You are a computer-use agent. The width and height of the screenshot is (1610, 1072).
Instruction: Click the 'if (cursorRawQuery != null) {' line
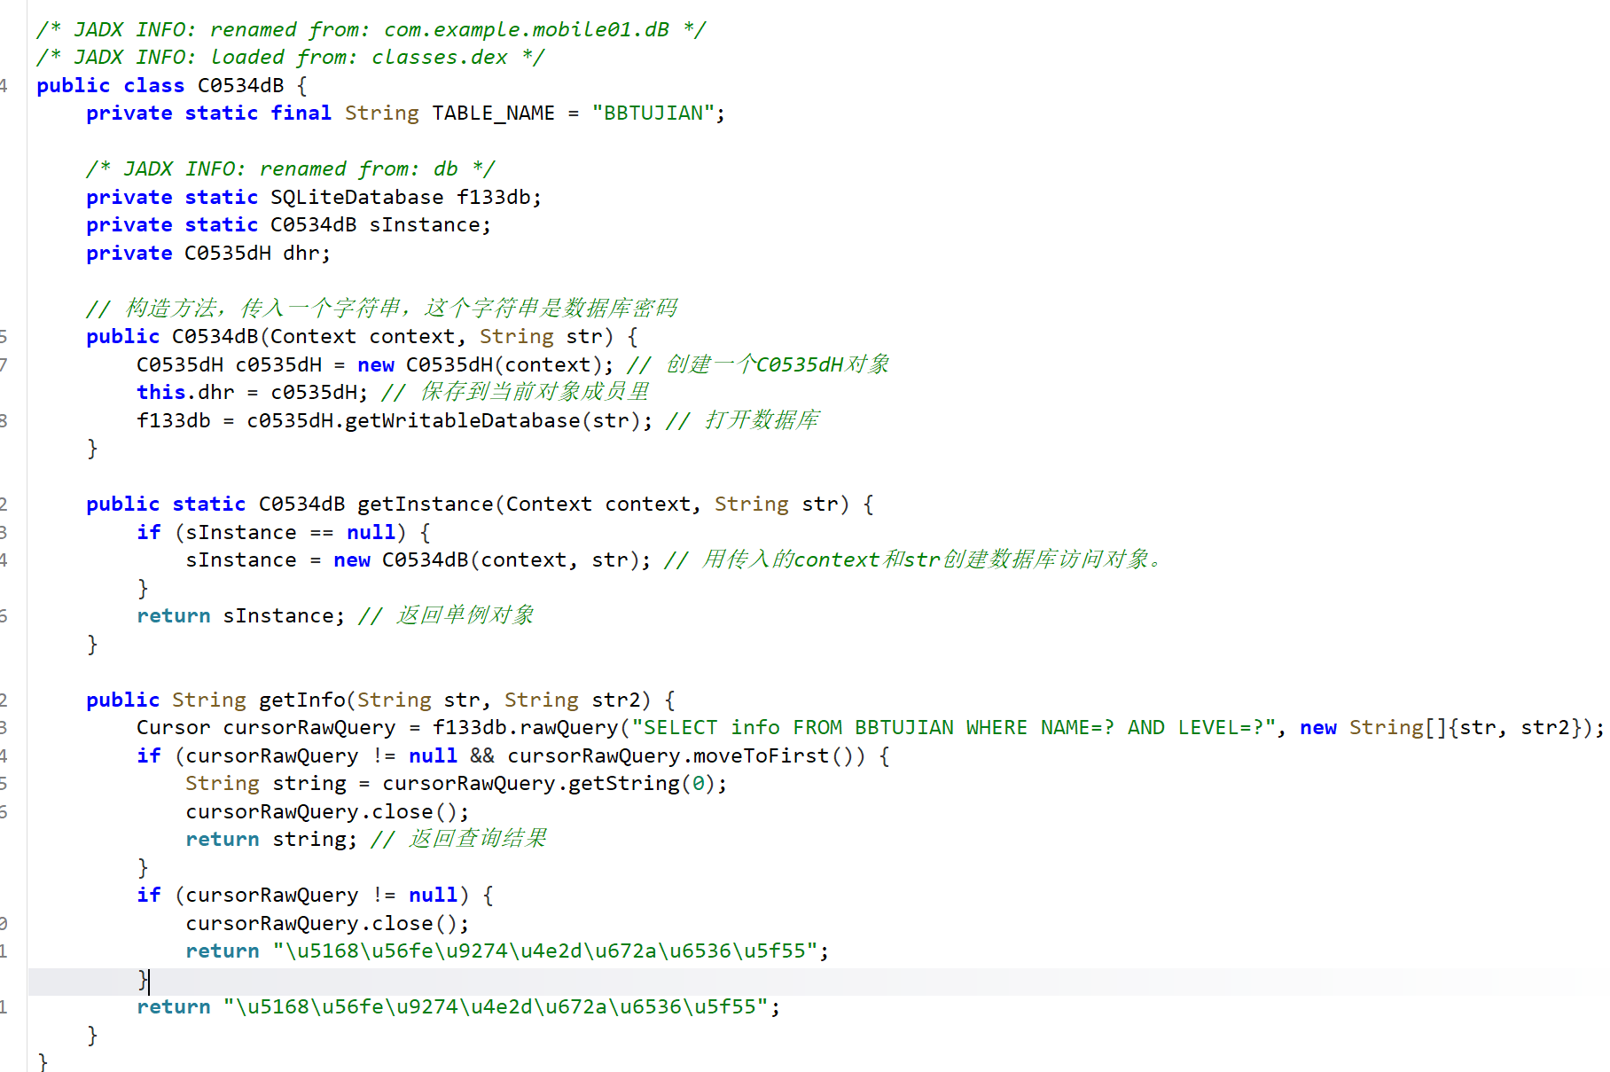pos(315,896)
